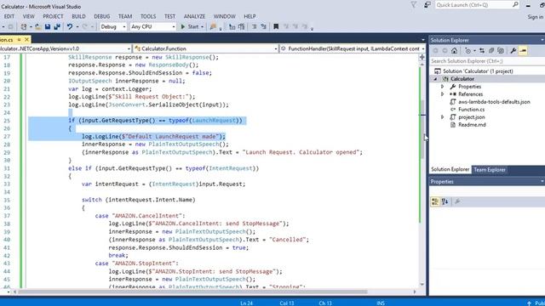Toggle Alphabetical sort in Properties panel
The image size is (545, 306).
[445, 201]
